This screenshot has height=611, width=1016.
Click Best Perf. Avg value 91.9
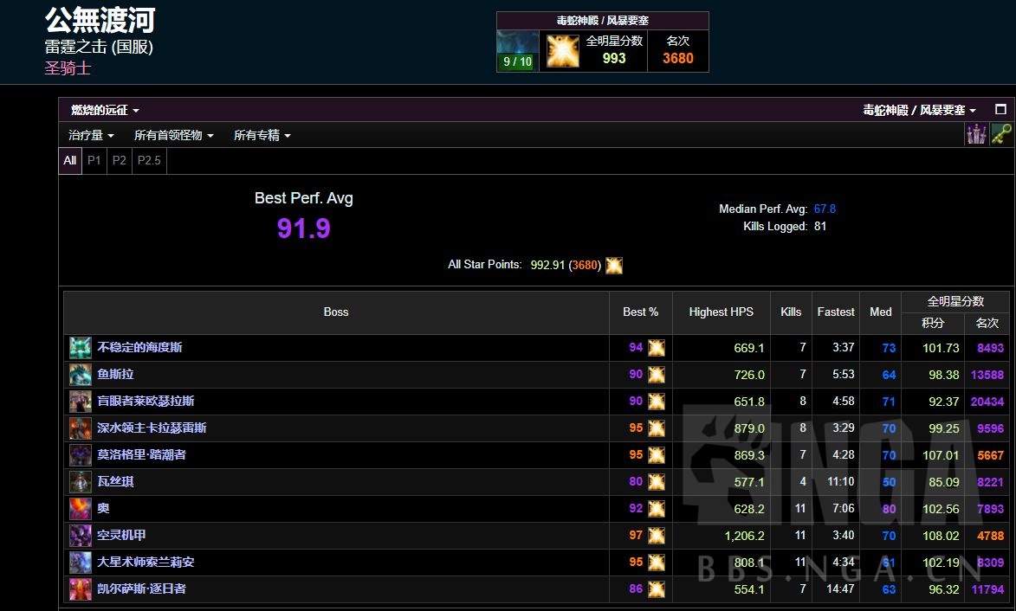pos(304,228)
